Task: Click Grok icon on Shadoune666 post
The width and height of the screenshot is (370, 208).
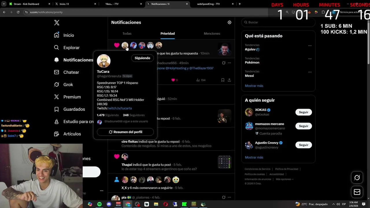Action: click(223, 63)
